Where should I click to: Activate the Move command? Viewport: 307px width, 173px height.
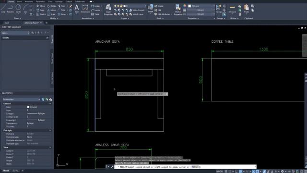40,6
